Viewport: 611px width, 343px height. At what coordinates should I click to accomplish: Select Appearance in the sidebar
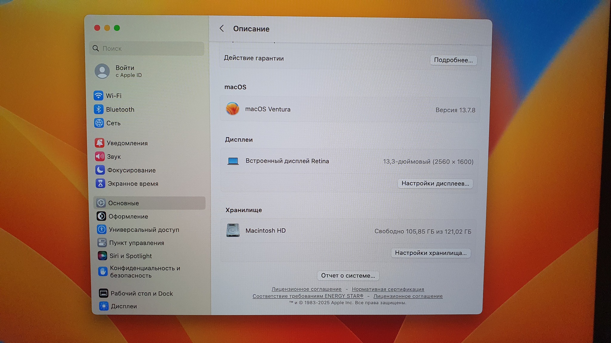[x=128, y=216]
